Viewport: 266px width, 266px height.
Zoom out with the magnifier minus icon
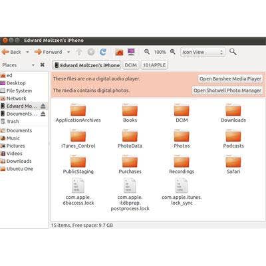tap(147, 52)
